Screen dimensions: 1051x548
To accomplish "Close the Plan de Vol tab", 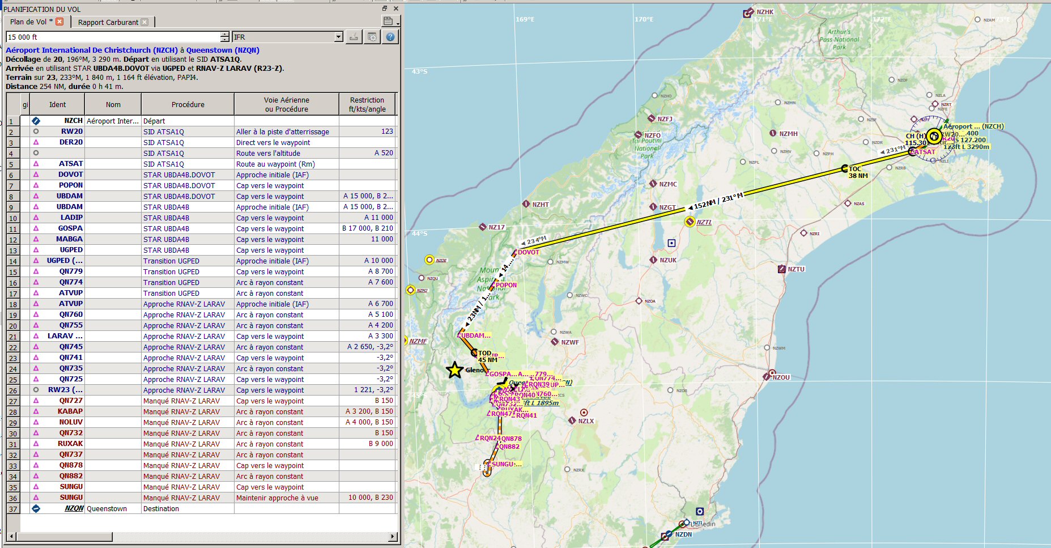I will coord(59,22).
